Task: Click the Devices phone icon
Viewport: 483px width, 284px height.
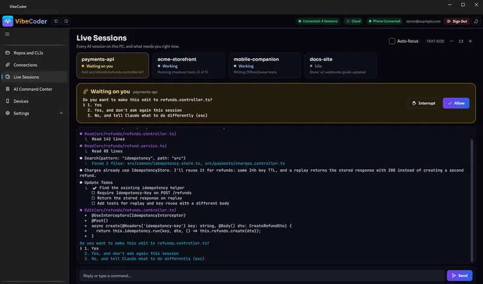Action: click(8, 101)
